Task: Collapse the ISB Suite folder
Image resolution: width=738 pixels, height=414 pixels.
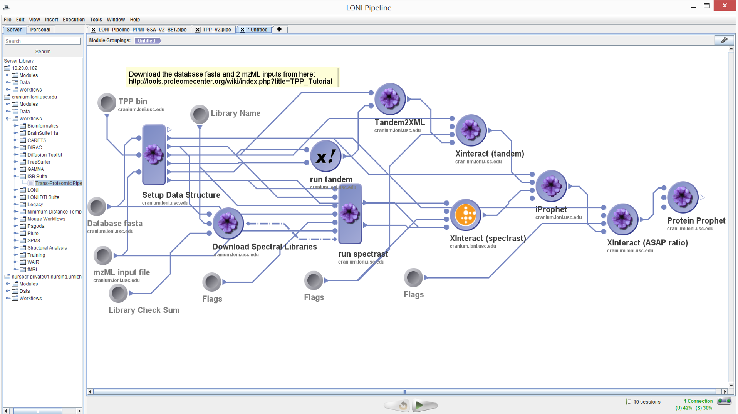Action: 15,177
